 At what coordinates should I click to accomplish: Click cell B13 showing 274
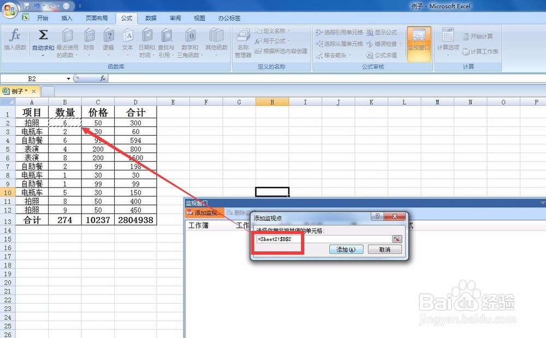[65, 220]
